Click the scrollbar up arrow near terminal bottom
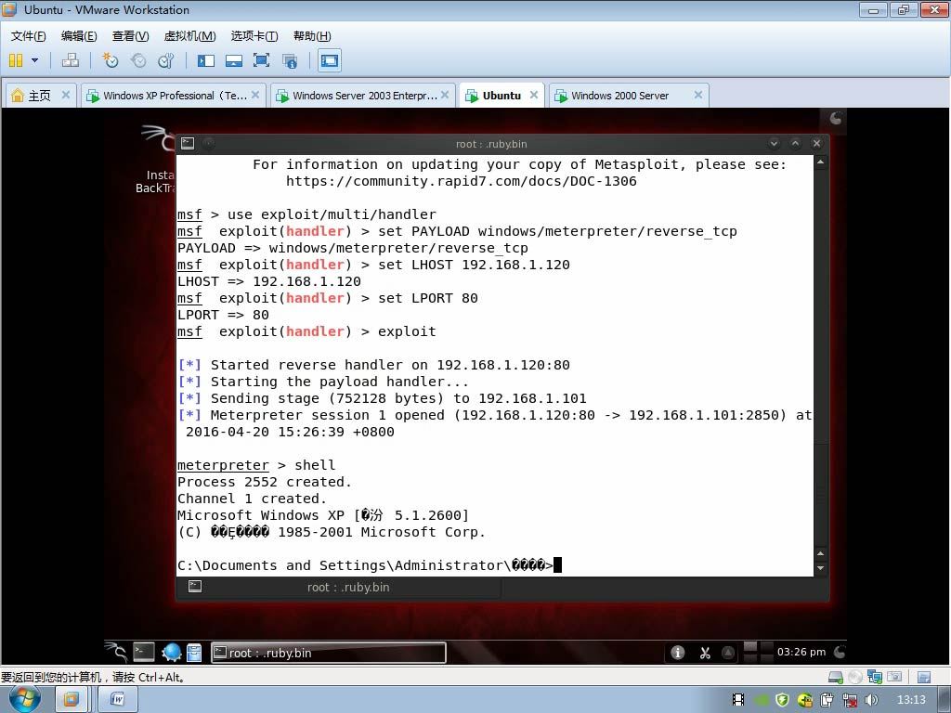 point(821,553)
